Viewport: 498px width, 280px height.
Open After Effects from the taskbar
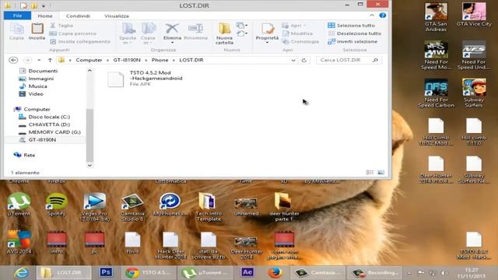pos(247,272)
